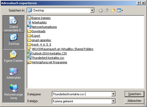Expand the Dateiname dropdown arrow
Image resolution: width=147 pixels, height=107 pixels.
pyautogui.click(x=113, y=94)
